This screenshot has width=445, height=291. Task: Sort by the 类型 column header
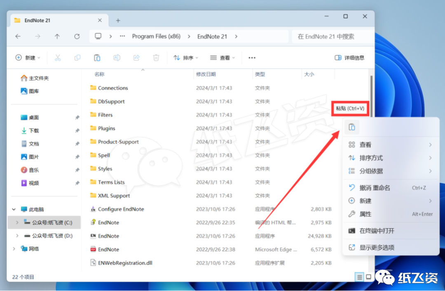tap(260, 74)
